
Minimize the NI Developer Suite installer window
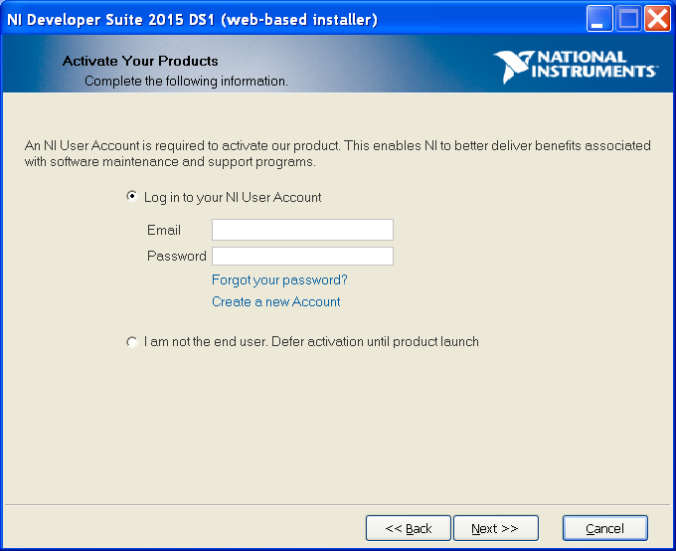(599, 19)
